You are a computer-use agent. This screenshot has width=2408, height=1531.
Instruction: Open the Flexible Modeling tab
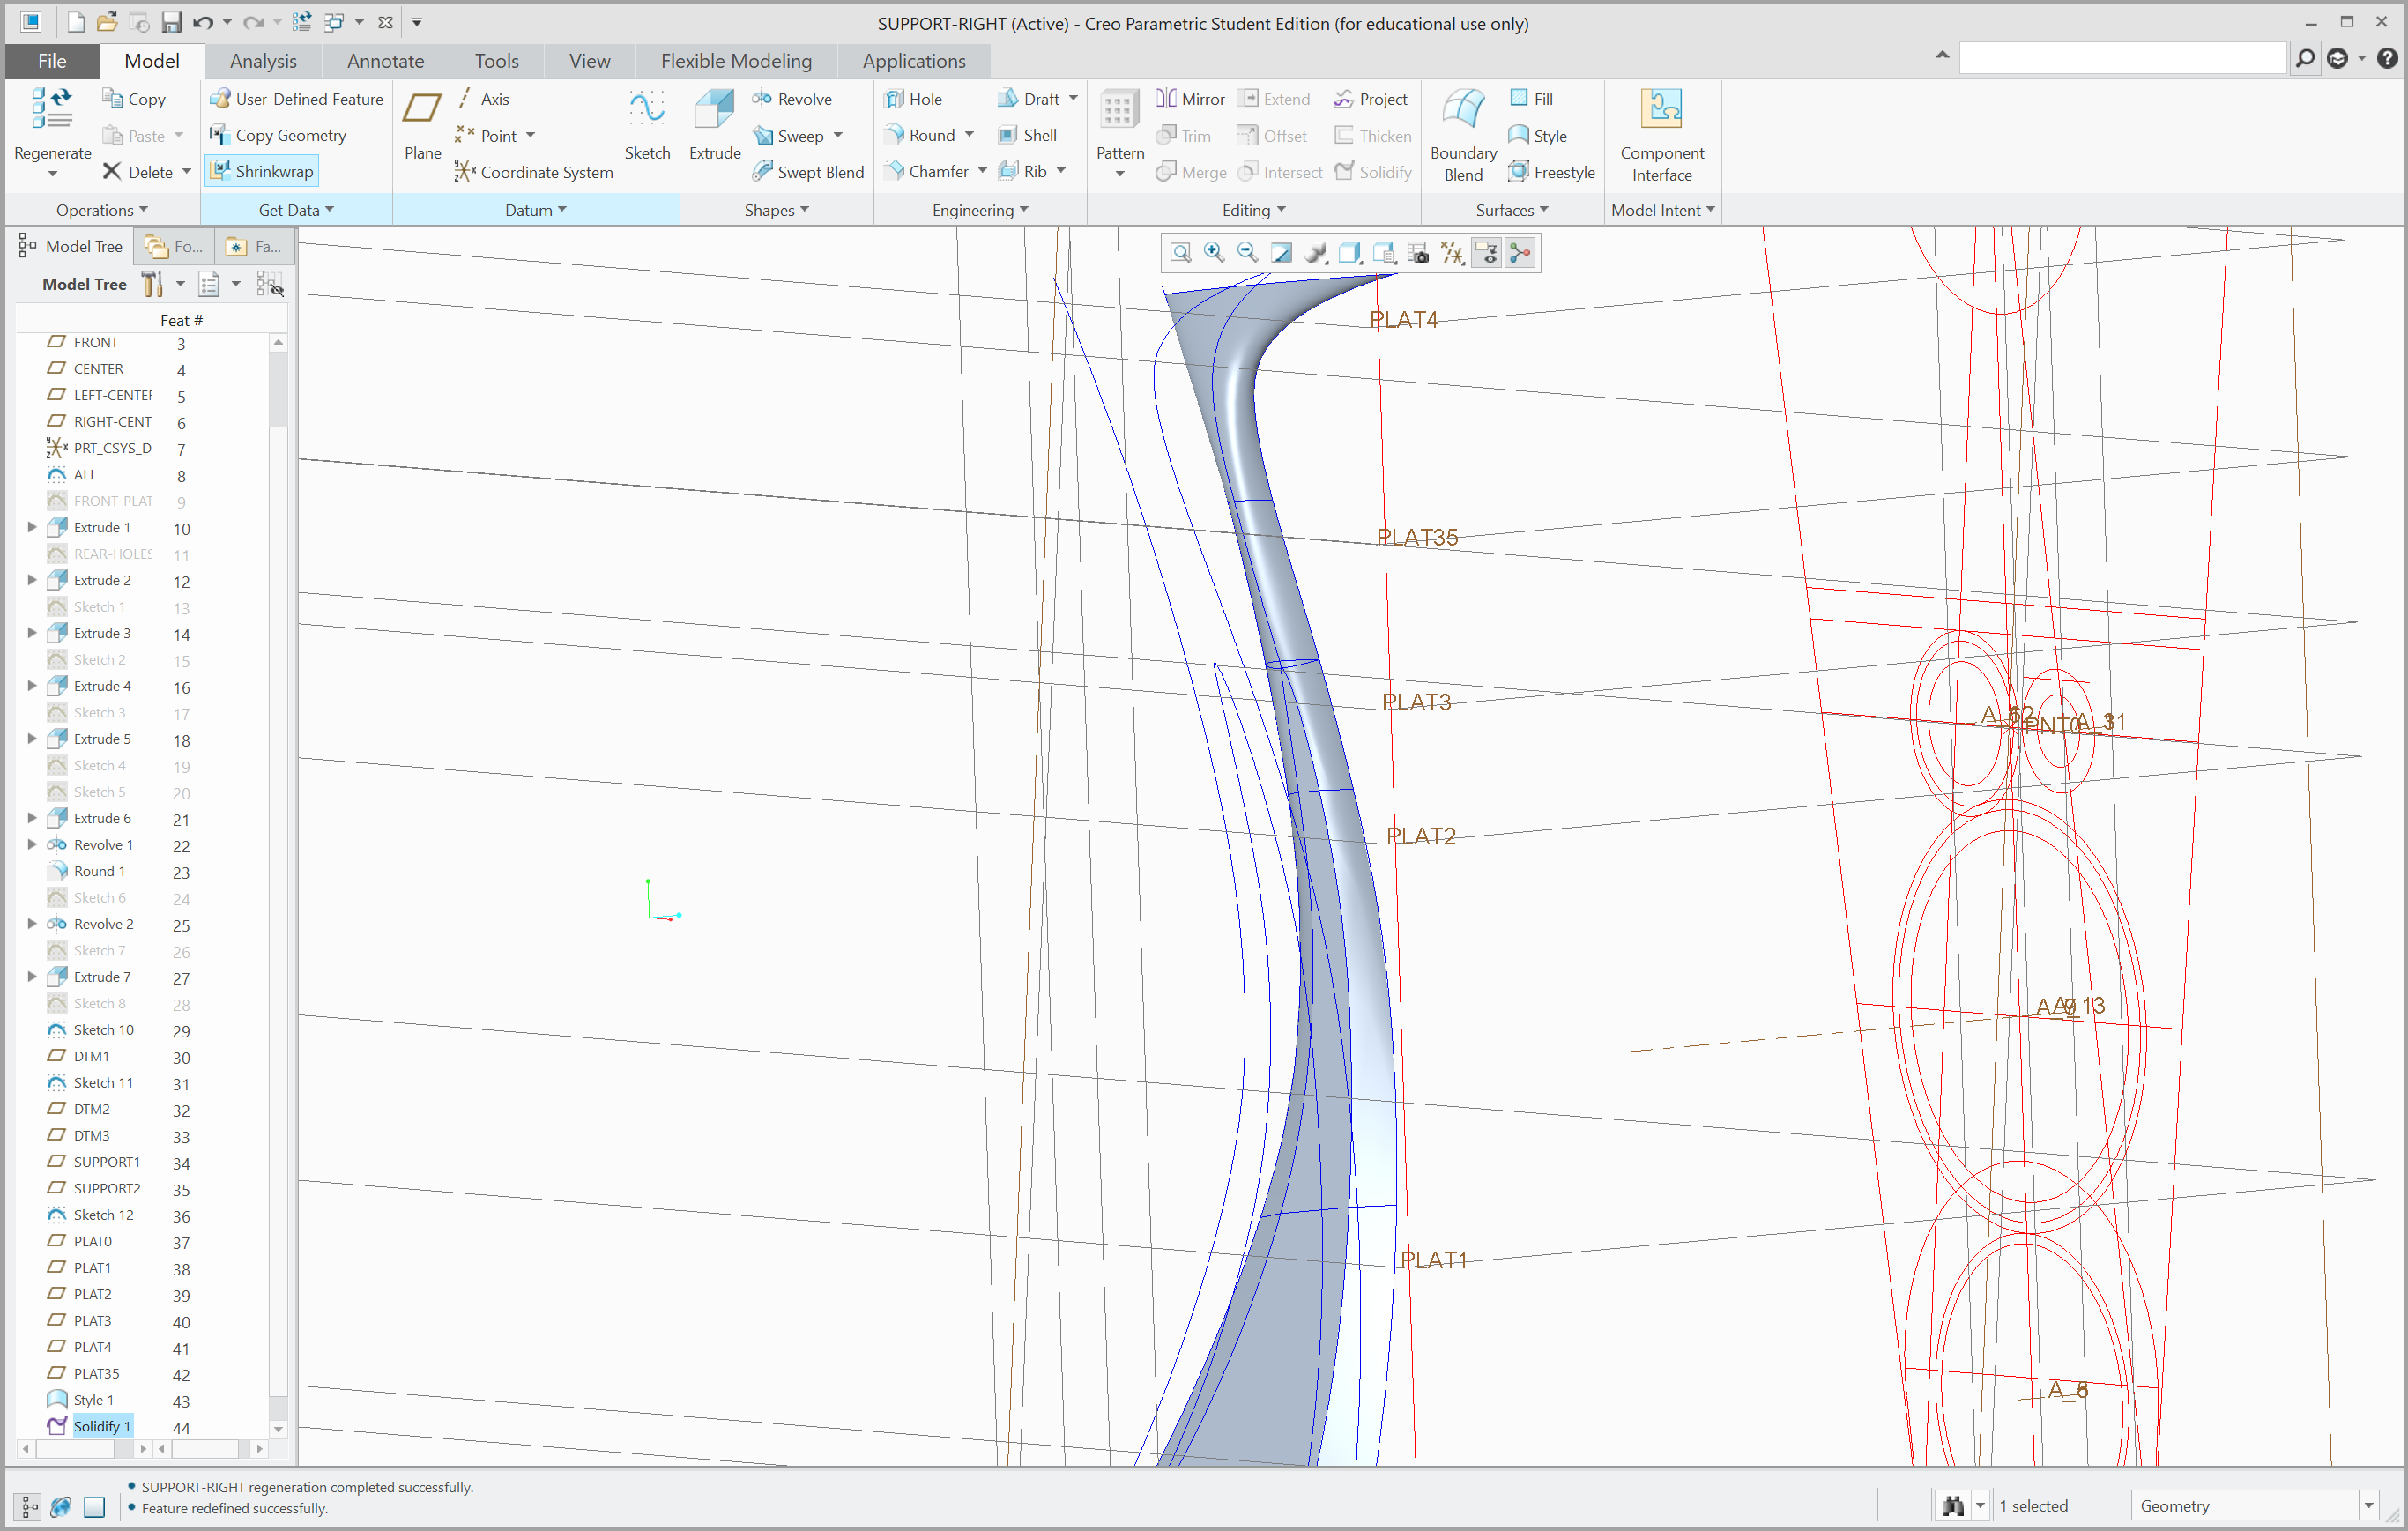click(736, 61)
